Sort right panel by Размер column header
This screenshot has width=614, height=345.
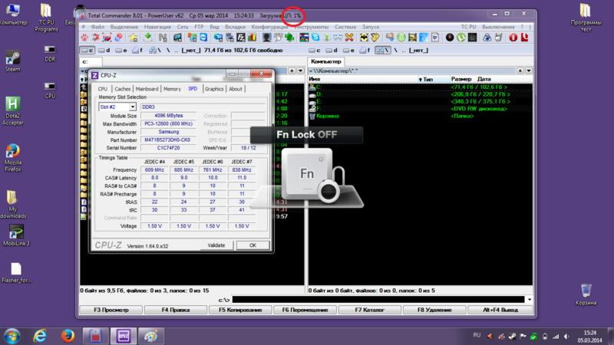461,79
